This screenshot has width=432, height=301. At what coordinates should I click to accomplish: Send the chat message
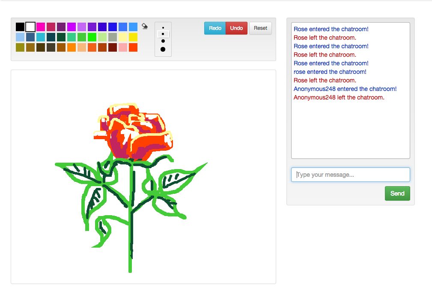point(397,193)
